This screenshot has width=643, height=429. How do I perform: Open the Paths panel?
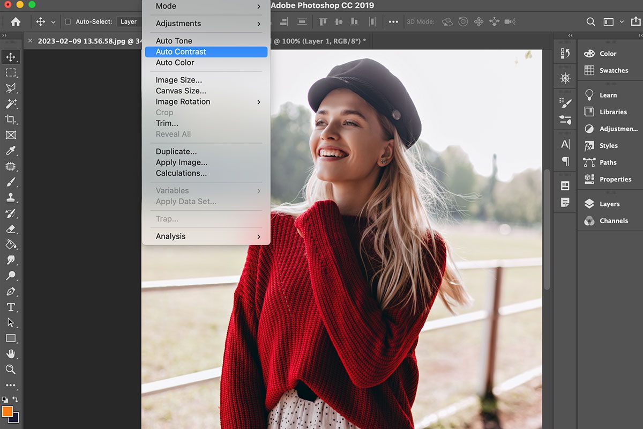pyautogui.click(x=608, y=162)
